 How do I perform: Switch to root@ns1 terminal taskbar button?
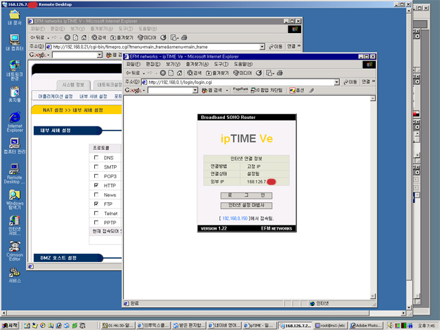(331, 325)
